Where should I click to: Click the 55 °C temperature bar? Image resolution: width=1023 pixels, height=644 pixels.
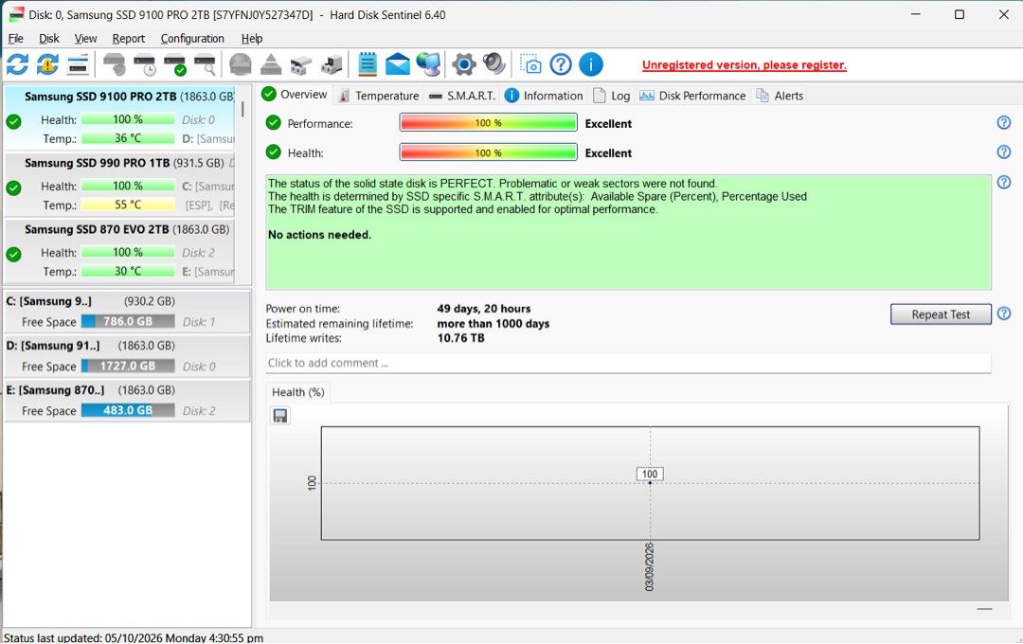click(128, 205)
